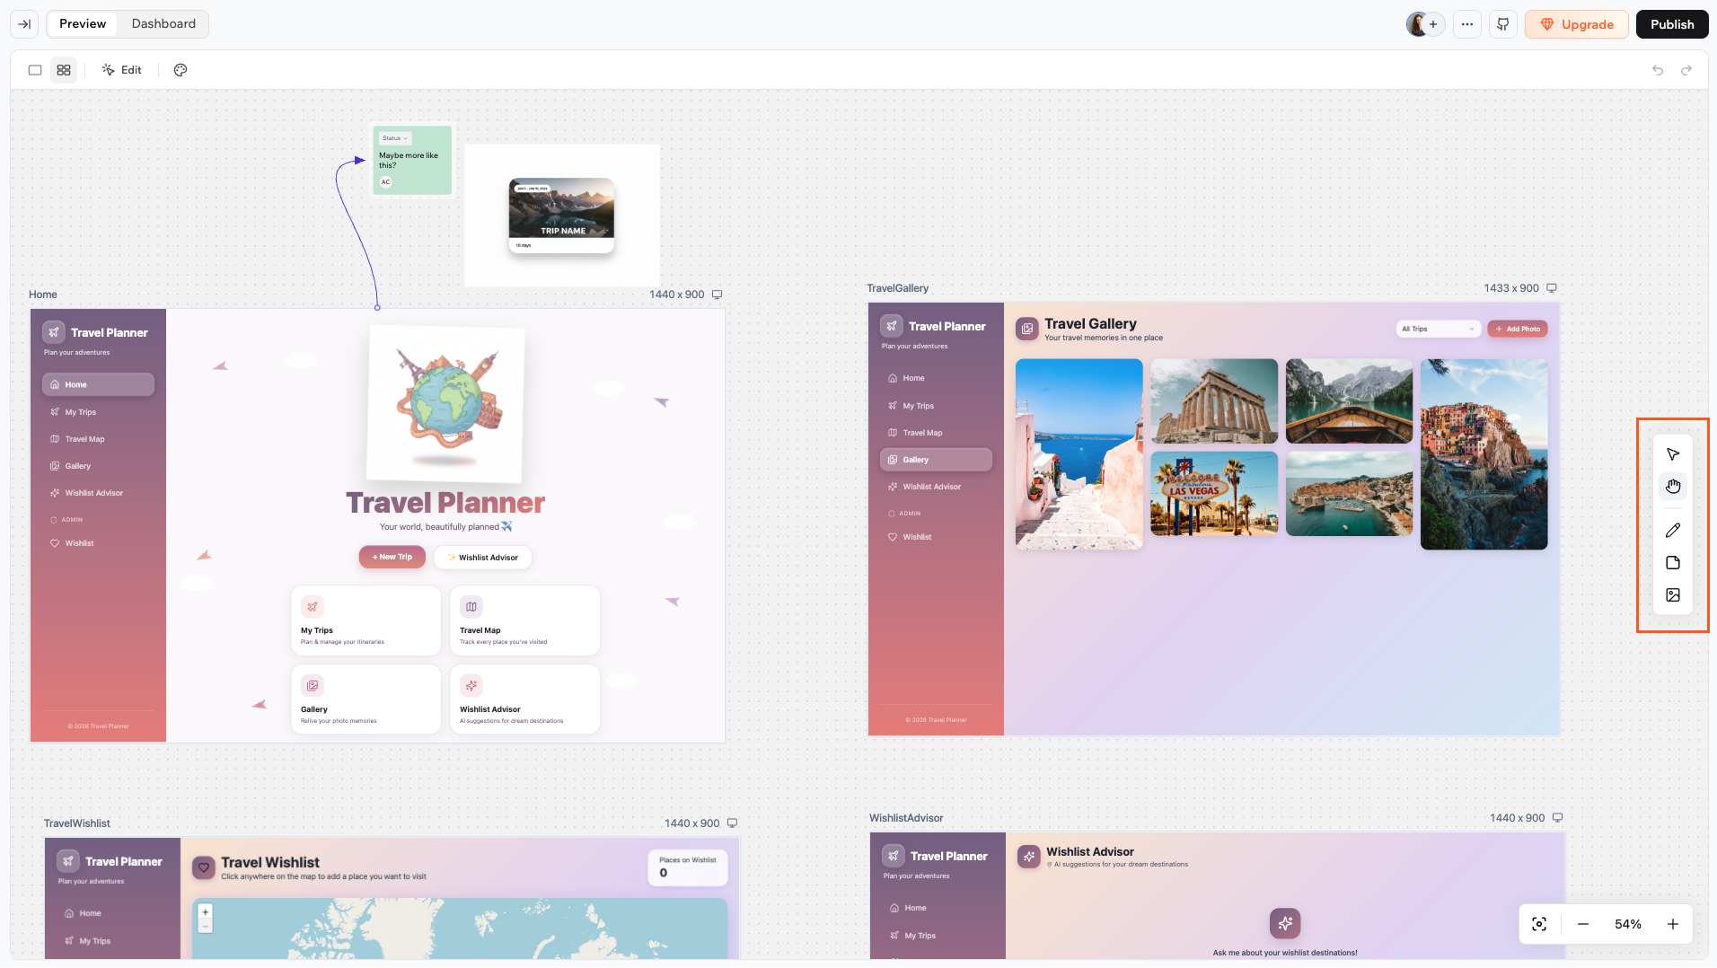Click the device icon of WishlistAdvisor frame
1717x968 pixels.
1557,818
